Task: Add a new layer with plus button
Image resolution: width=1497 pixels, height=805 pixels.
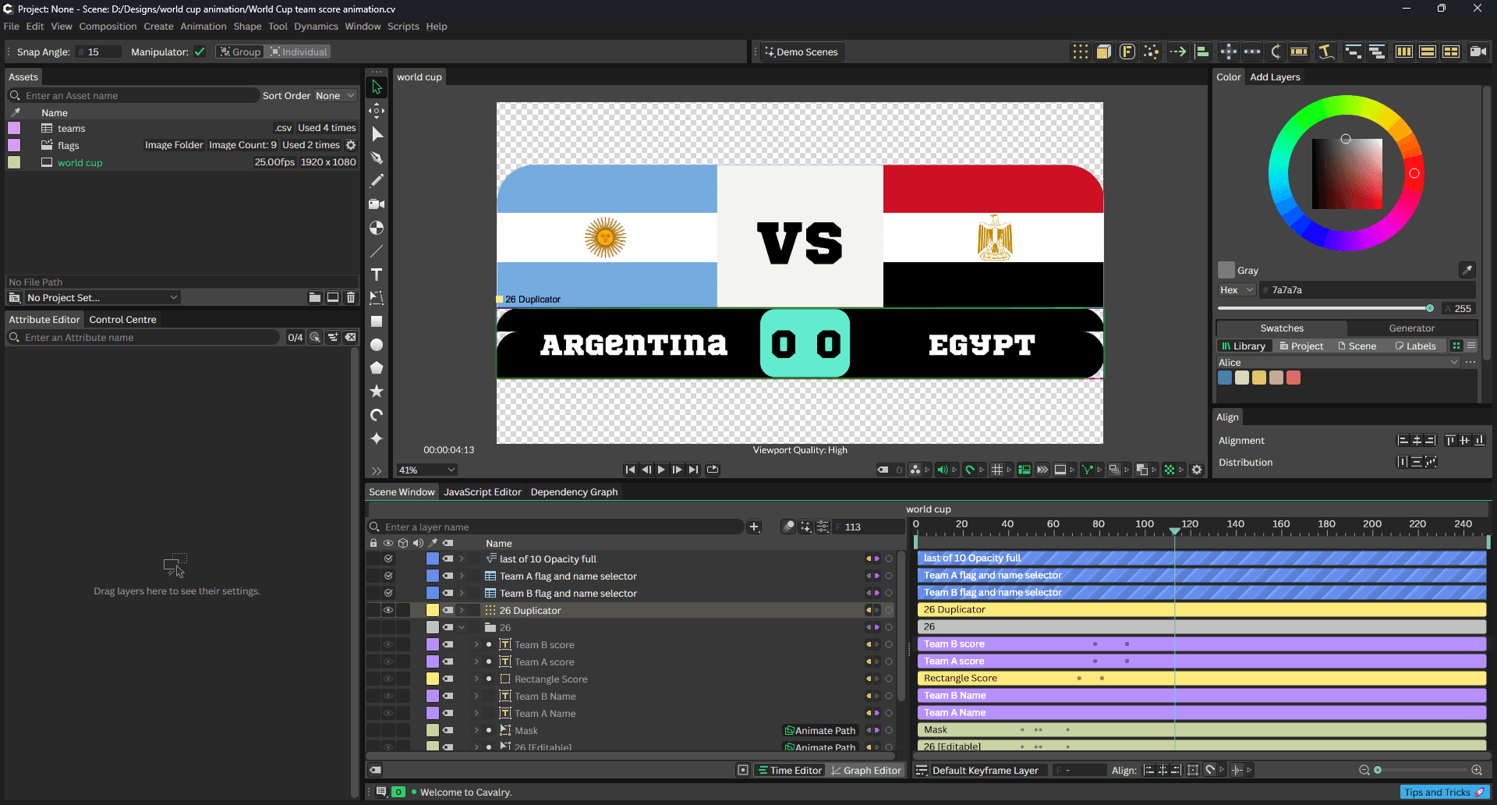Action: (x=754, y=527)
